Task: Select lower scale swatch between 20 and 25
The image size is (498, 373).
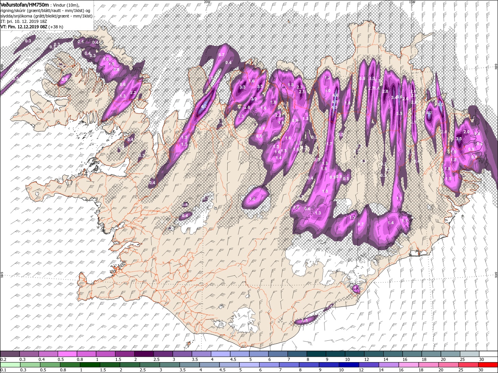Action: click(448, 365)
